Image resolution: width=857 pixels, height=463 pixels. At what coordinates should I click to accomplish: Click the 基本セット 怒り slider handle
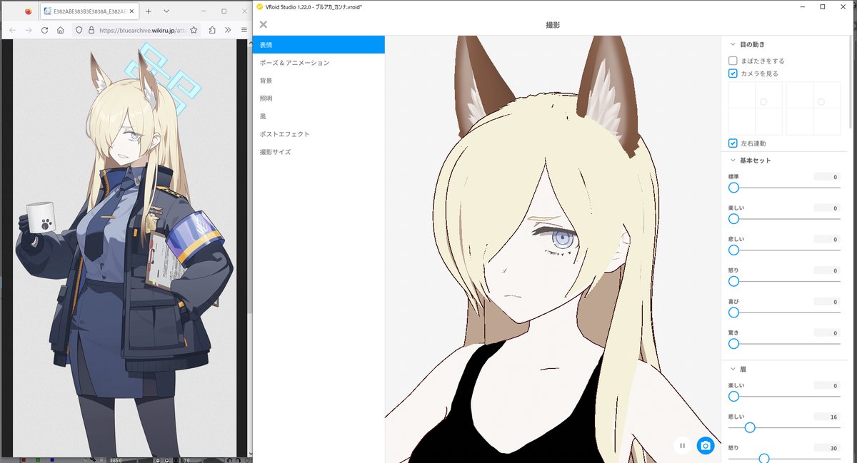(x=733, y=281)
